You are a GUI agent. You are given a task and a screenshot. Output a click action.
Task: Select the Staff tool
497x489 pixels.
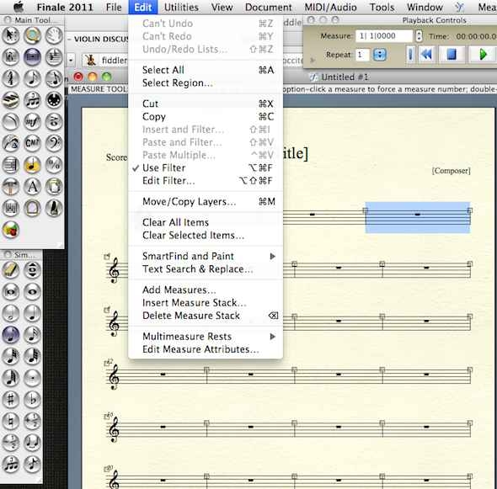coord(11,57)
